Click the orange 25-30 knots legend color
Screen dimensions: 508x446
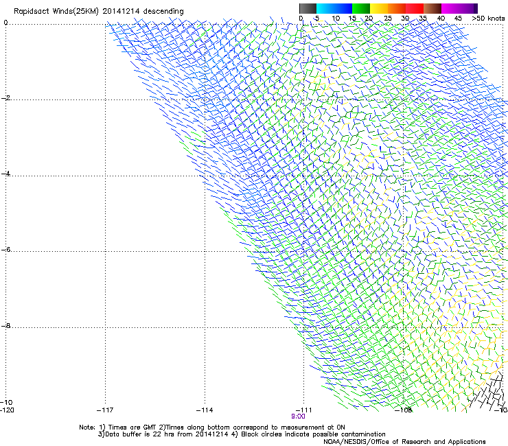pyautogui.click(x=397, y=8)
